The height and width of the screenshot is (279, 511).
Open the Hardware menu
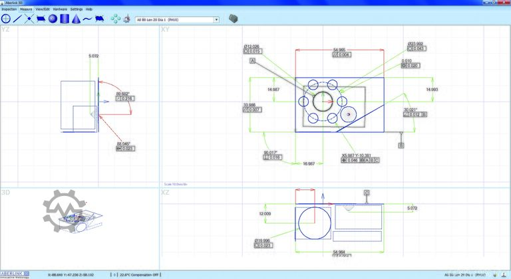(x=60, y=9)
